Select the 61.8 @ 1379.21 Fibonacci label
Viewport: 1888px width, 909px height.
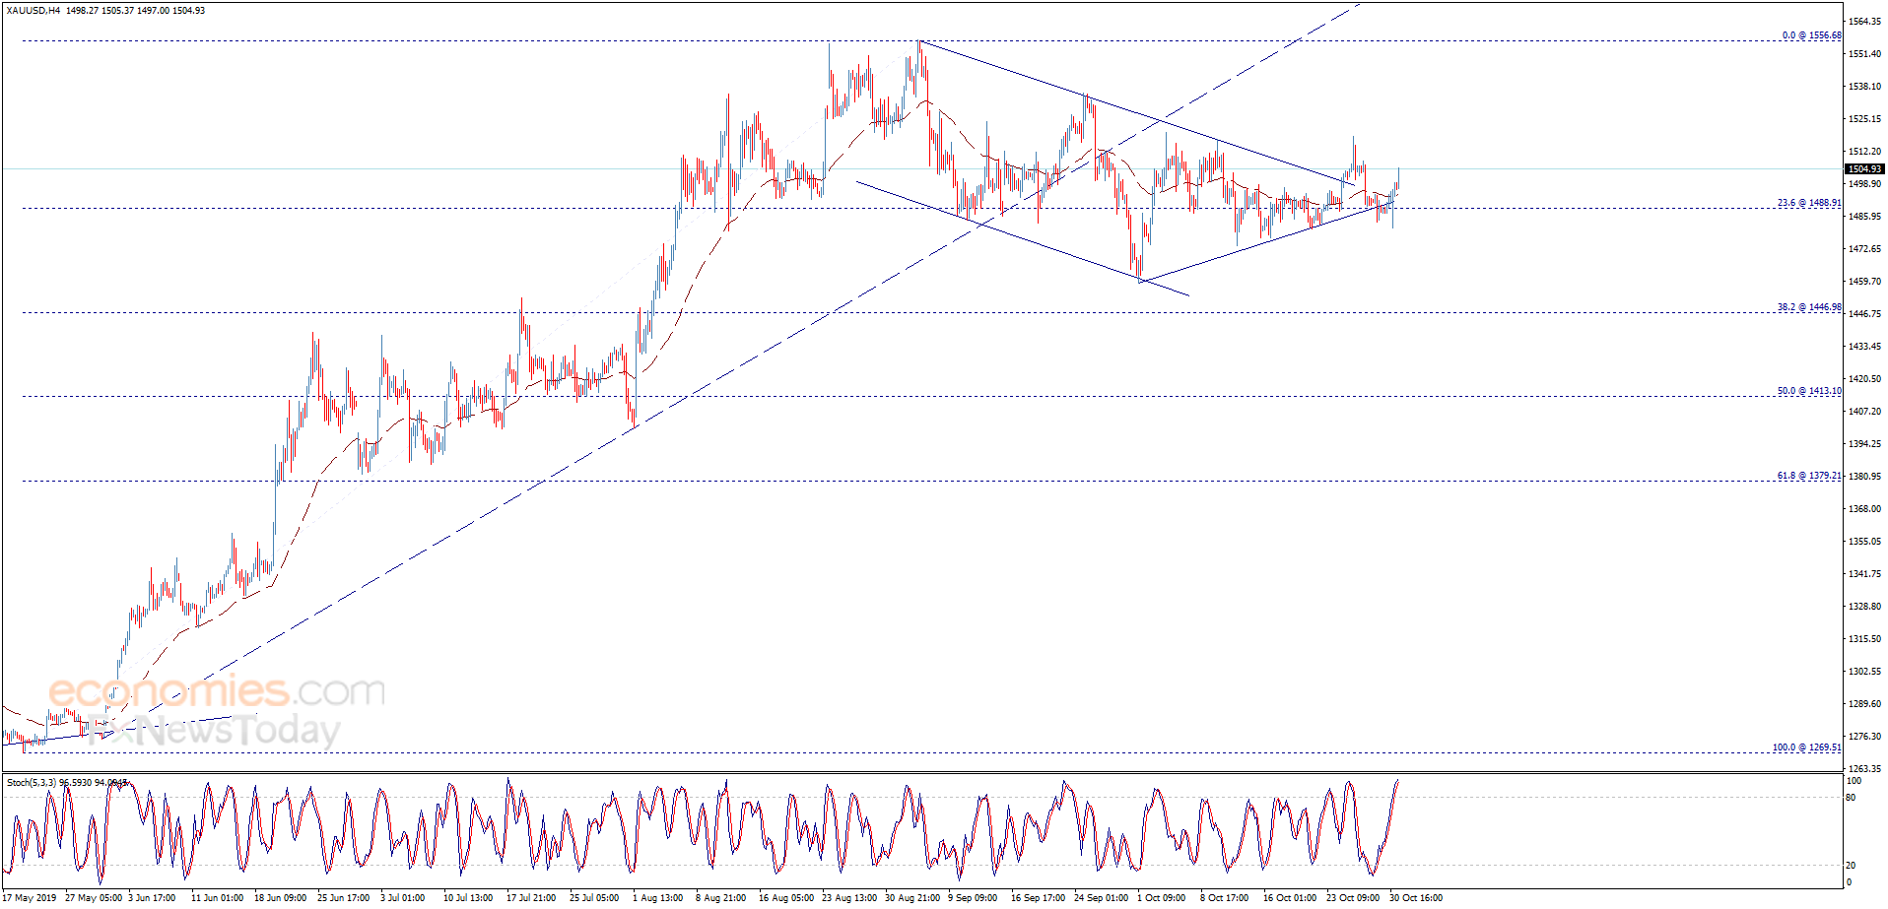pos(1809,476)
